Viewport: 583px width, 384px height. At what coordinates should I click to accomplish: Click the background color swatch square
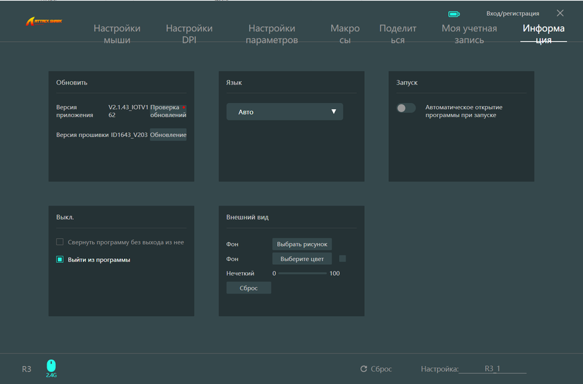point(342,259)
